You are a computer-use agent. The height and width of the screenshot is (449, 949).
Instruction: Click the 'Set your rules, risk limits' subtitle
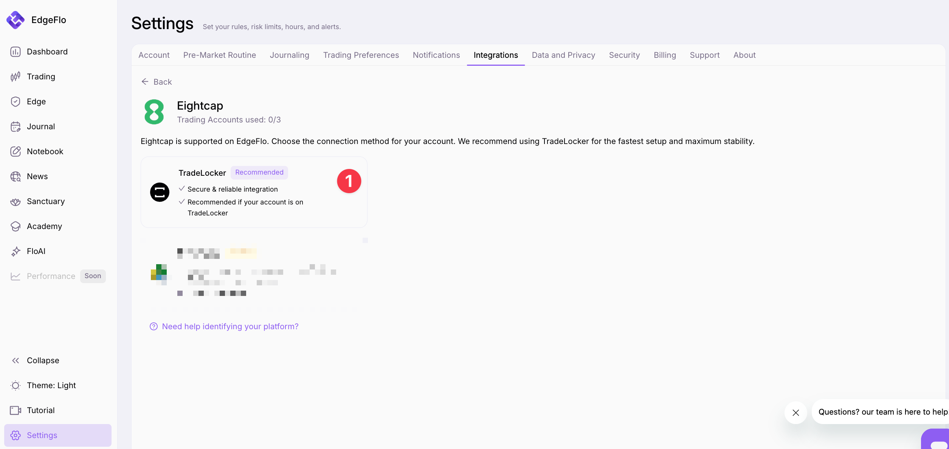[272, 27]
